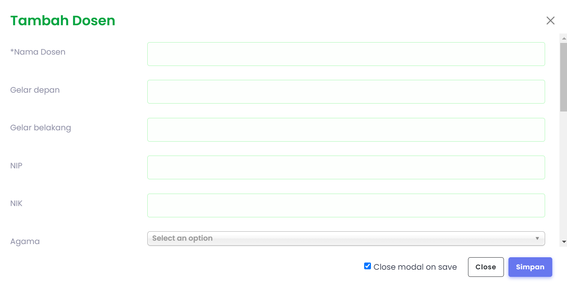Click the vertical scrollbar thumb
This screenshot has height=284, width=567.
coord(564,77)
